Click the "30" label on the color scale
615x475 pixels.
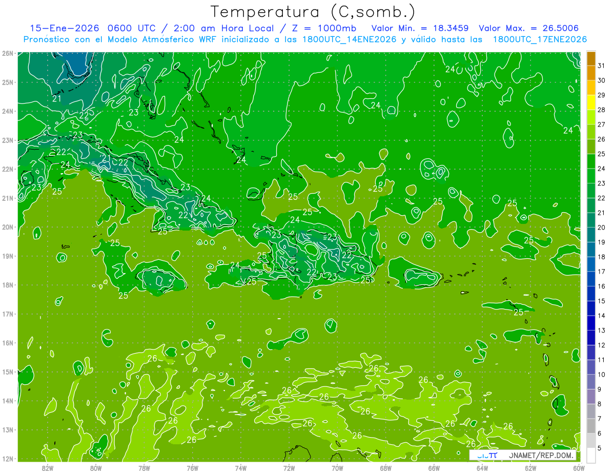[x=602, y=80]
